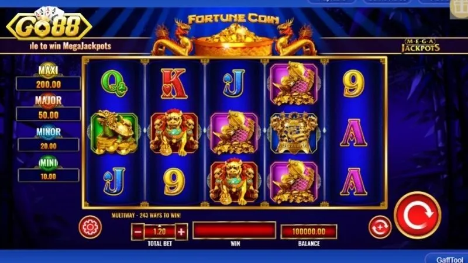The height and width of the screenshot is (263, 468).
Task: Click the empty red WIN display
Action: pos(234,230)
